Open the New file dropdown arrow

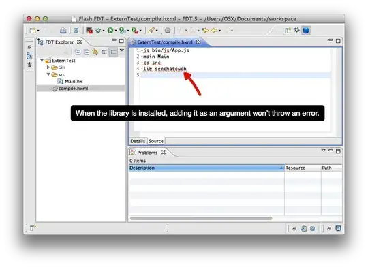click(38, 31)
